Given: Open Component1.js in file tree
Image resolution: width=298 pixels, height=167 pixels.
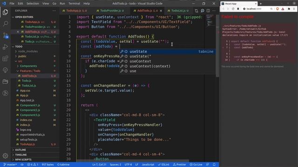Looking at the screenshot, I should coord(30,105).
